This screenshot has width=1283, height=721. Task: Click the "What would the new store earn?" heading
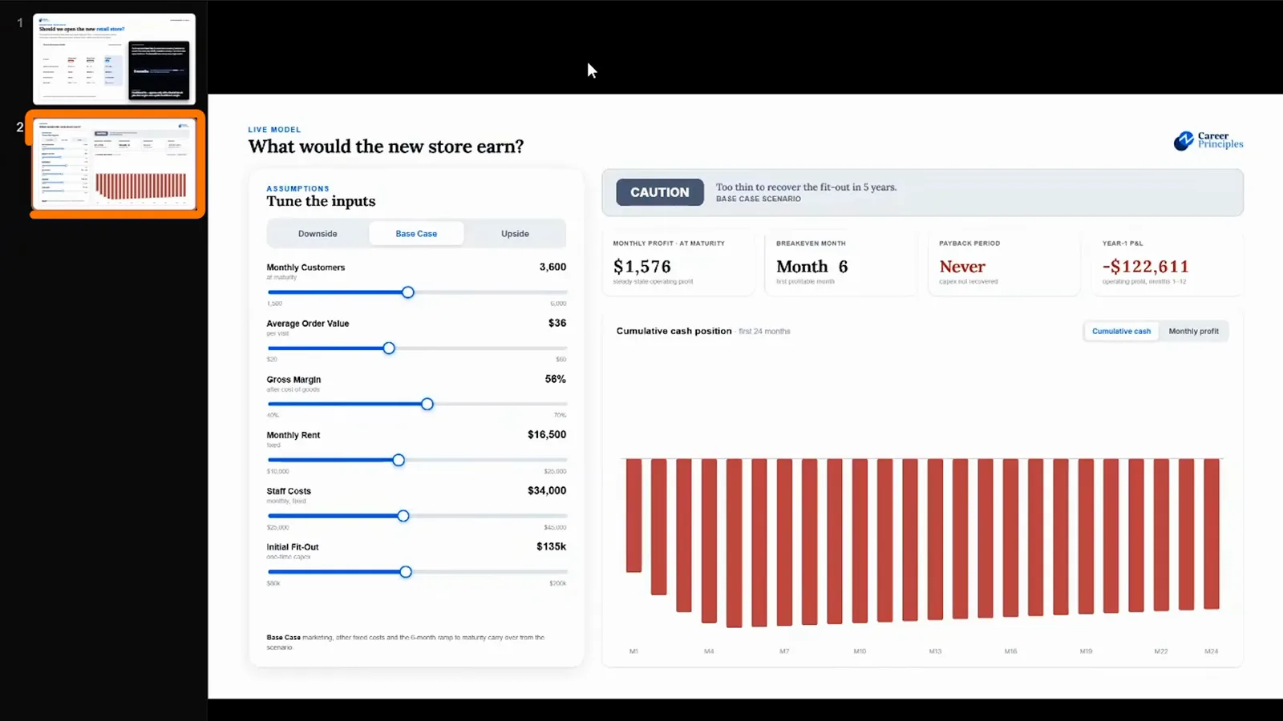click(386, 147)
